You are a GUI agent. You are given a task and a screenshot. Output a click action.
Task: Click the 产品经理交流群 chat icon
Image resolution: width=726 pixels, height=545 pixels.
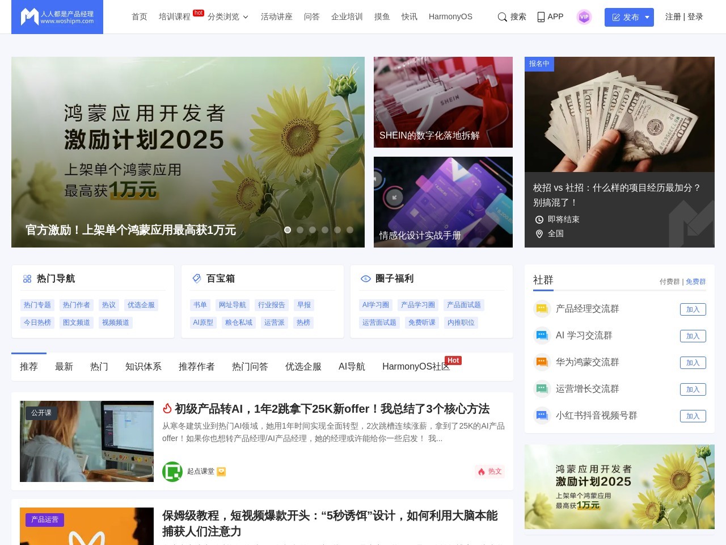pos(542,309)
